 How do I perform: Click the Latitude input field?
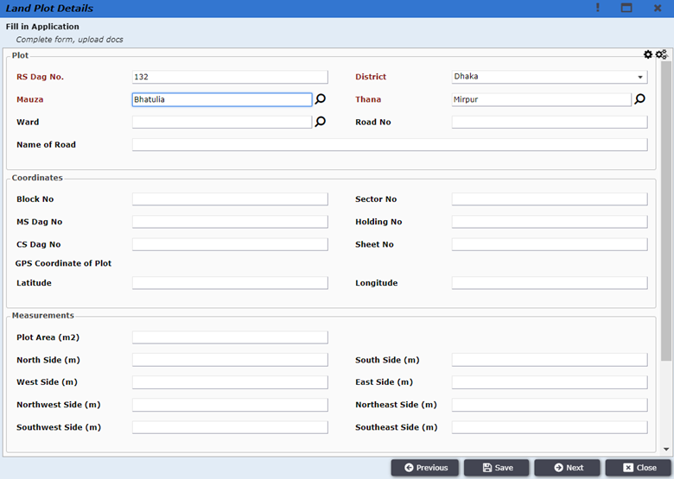(230, 283)
